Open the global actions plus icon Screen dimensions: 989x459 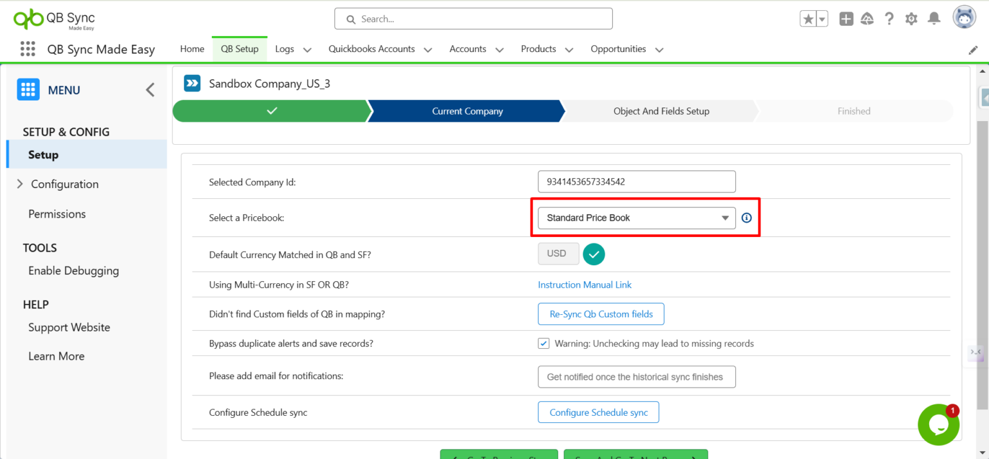[x=846, y=19]
